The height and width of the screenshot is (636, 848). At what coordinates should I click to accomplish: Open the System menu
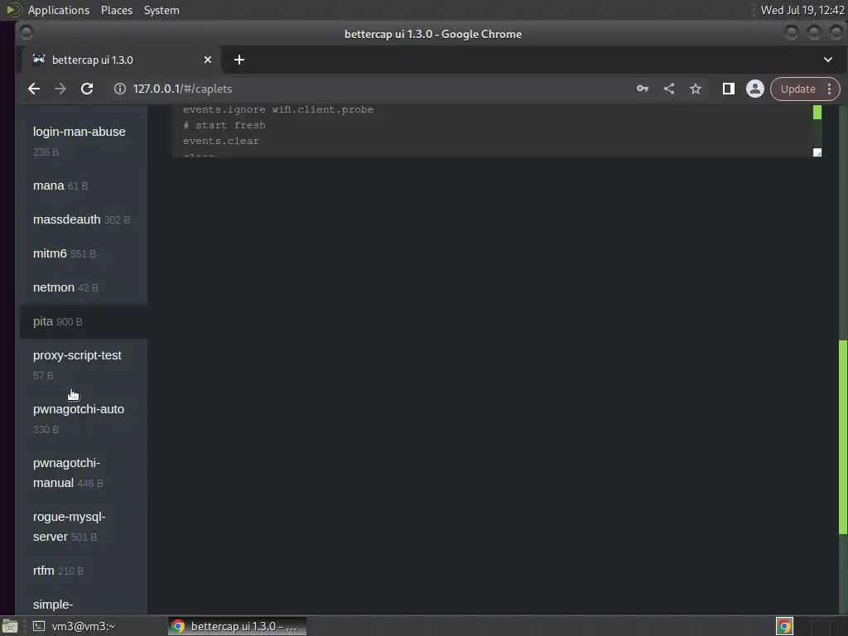click(x=161, y=10)
